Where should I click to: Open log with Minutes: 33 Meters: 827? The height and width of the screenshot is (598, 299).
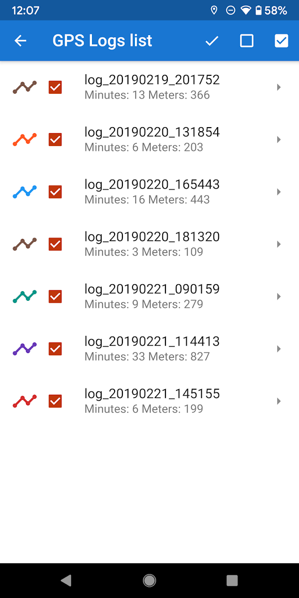click(147, 357)
